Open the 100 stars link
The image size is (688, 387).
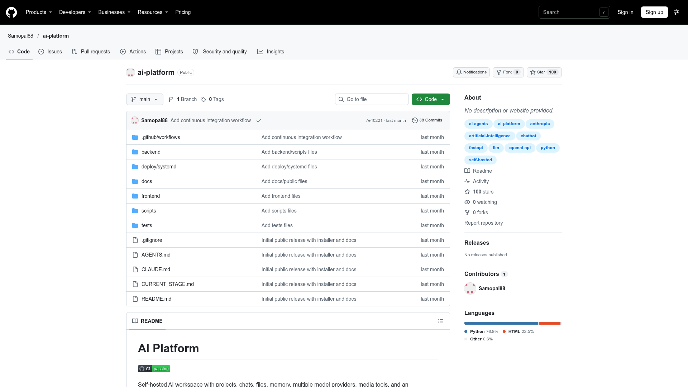coord(479,192)
